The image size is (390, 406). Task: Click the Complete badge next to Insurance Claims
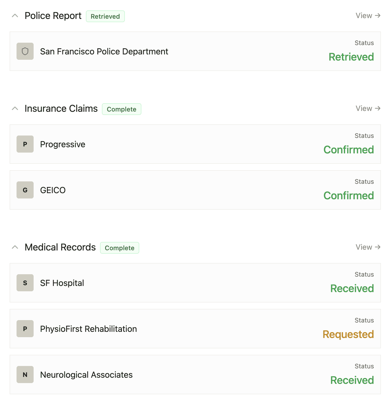121,109
